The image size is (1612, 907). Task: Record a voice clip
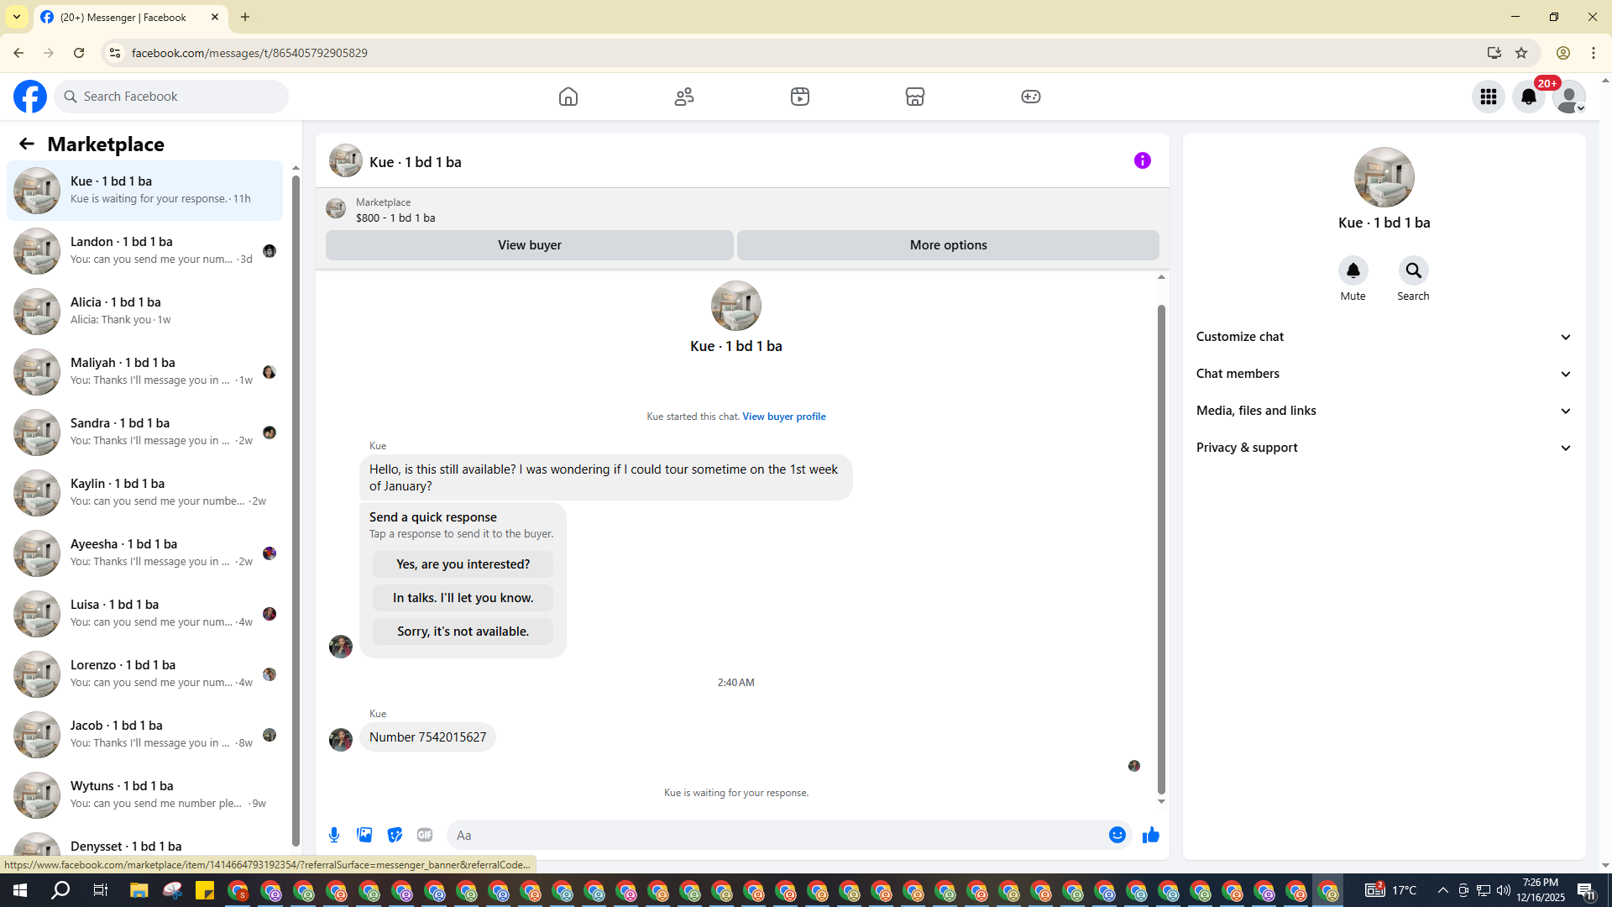[334, 835]
